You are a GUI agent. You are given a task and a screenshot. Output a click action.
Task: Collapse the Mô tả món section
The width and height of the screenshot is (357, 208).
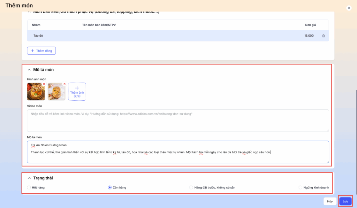pos(29,70)
